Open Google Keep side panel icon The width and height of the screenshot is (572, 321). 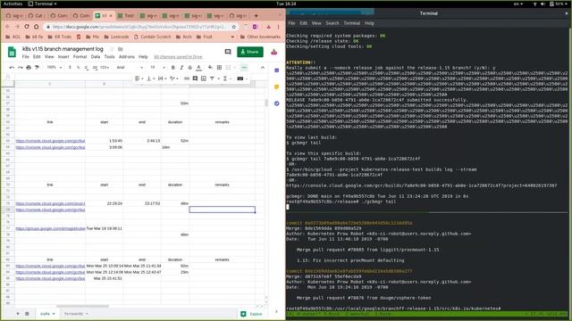coord(276,87)
